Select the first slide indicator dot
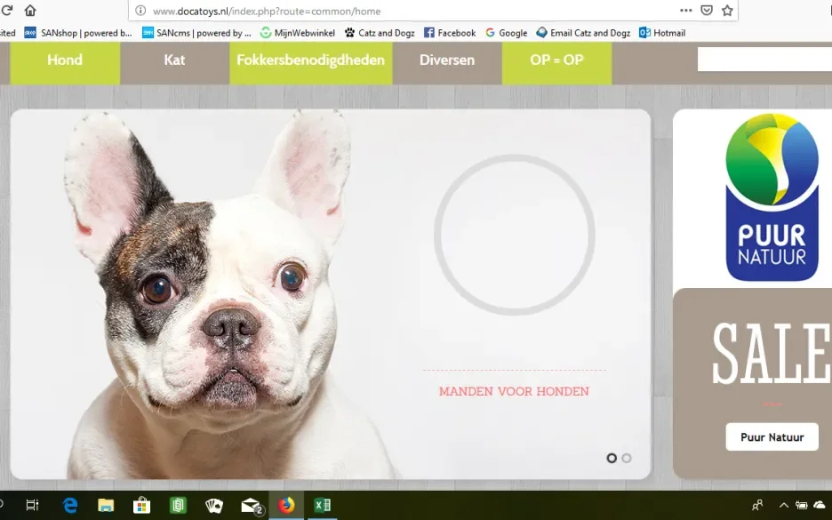Viewport: 832px width, 520px height. pos(612,458)
